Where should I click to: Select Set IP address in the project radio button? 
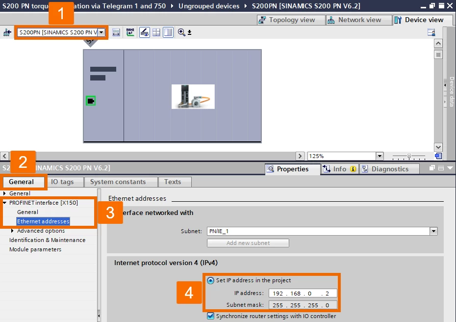coord(210,280)
